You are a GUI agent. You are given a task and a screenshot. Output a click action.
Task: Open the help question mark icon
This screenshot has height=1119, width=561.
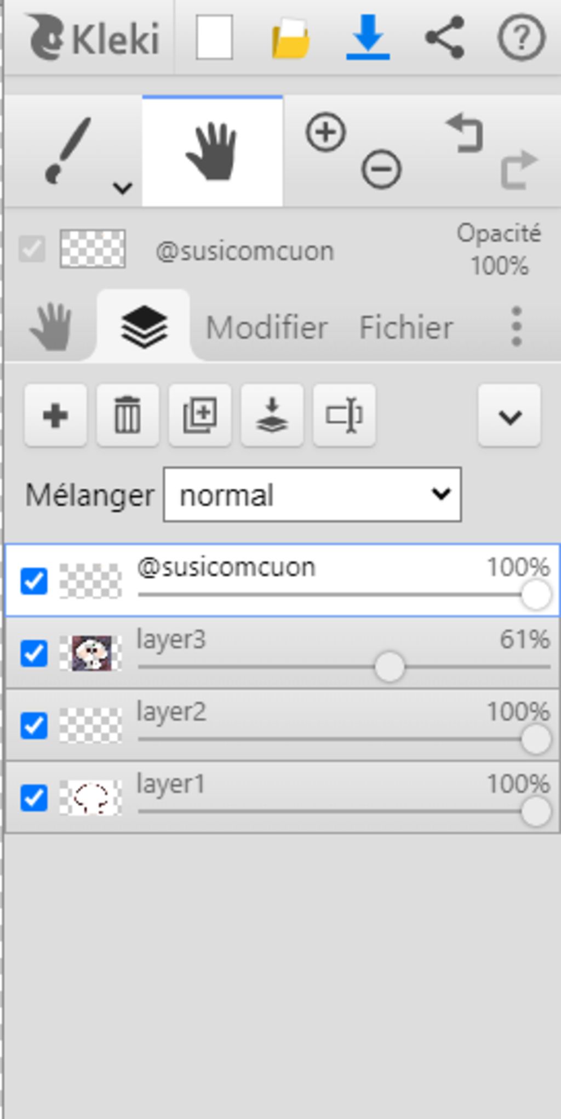point(521,37)
